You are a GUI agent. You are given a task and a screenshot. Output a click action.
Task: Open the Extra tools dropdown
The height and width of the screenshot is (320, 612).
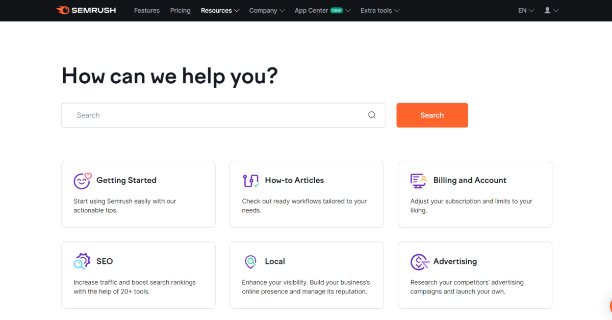pyautogui.click(x=379, y=10)
